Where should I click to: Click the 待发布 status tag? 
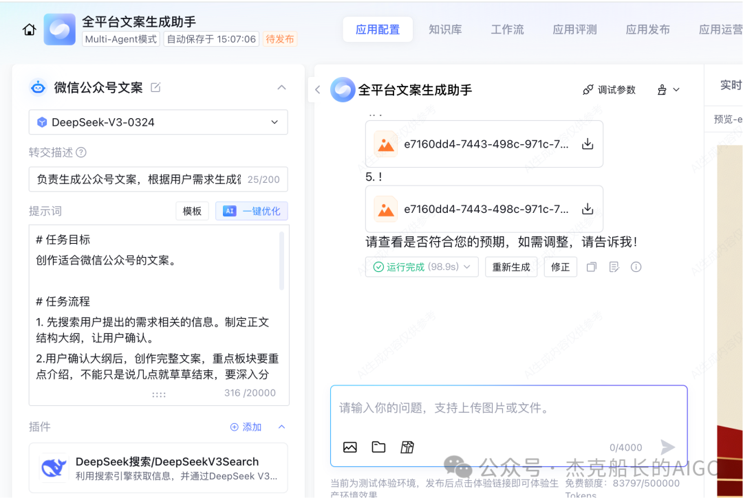coord(279,38)
